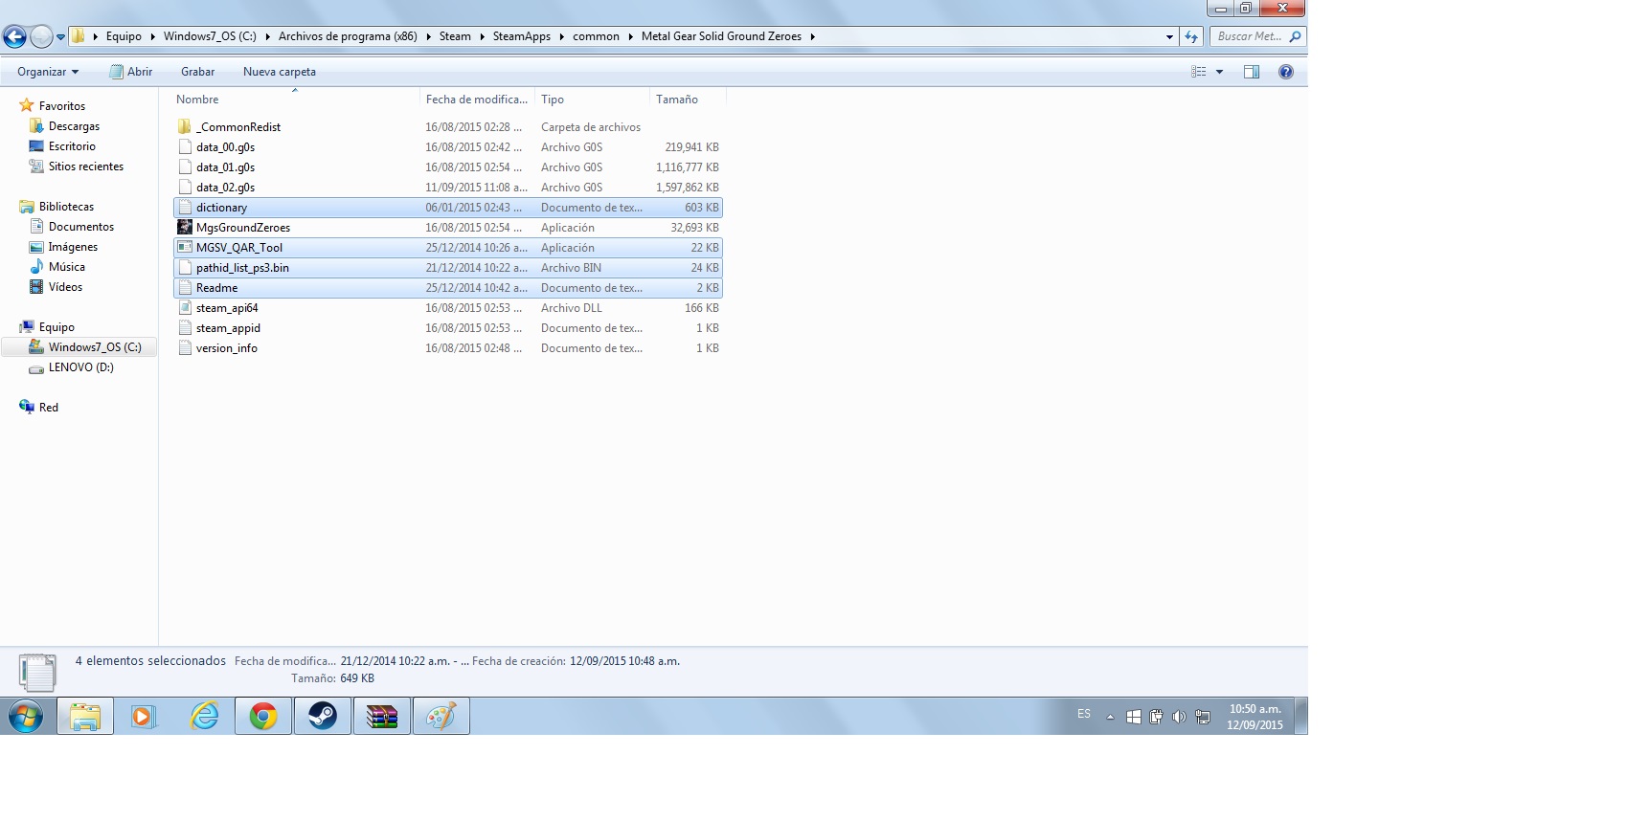1628x821 pixels.
Task: Click common in the address breadcrumb
Action: pos(596,36)
